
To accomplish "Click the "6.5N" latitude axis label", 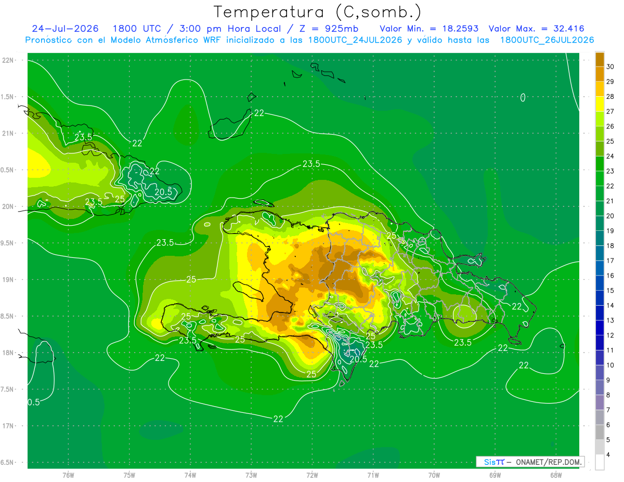I will pos(8,463).
